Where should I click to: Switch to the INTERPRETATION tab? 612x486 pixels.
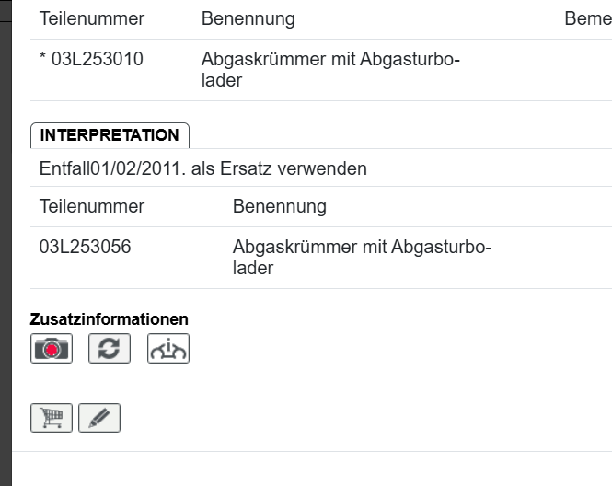110,135
